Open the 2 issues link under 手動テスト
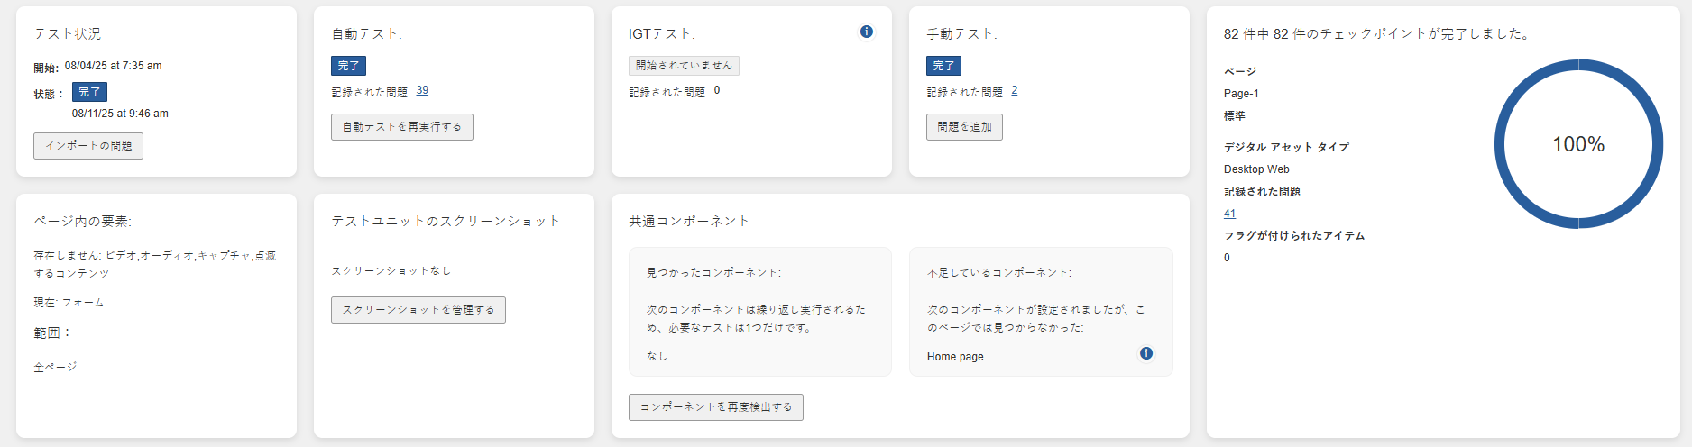Image resolution: width=1692 pixels, height=447 pixels. (x=1015, y=91)
